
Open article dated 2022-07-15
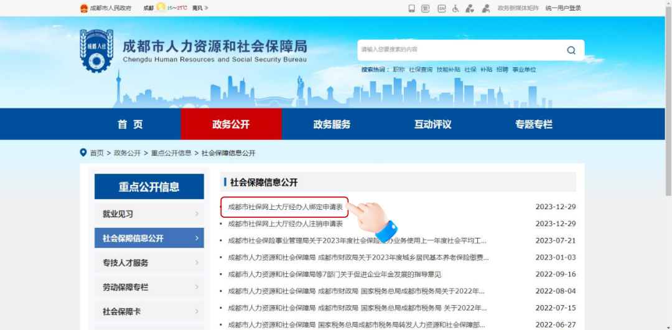pos(357,308)
